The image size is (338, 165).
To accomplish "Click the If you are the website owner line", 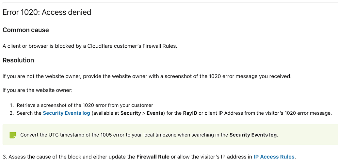I will [38, 90].
